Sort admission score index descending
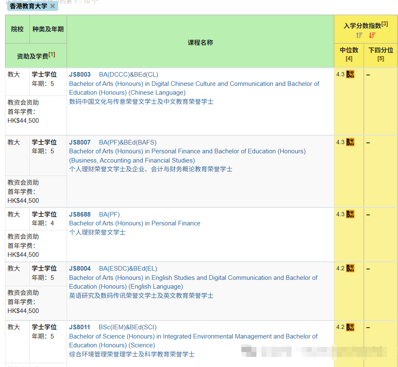Viewport: 398px width, 367px height. [x=372, y=36]
